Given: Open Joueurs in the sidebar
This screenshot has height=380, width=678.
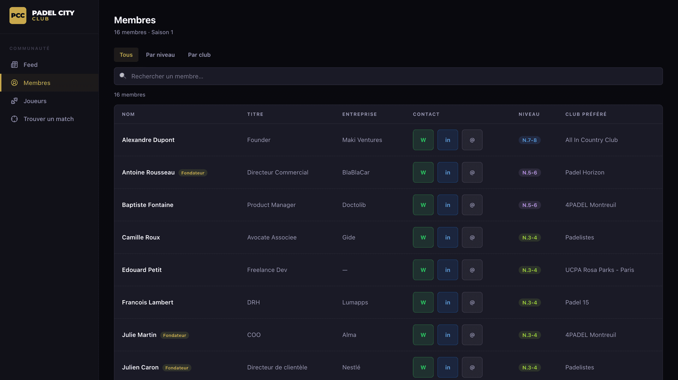Looking at the screenshot, I should coord(49,101).
